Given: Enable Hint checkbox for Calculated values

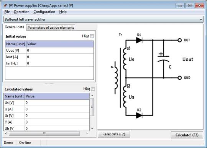Looking at the screenshot, I should click(x=93, y=89).
